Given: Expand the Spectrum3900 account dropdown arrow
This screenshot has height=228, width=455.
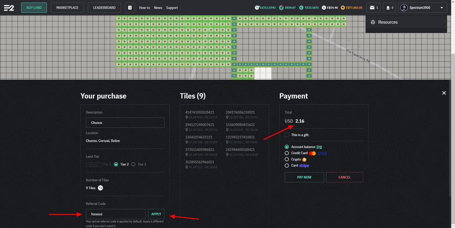Looking at the screenshot, I should (x=441, y=8).
